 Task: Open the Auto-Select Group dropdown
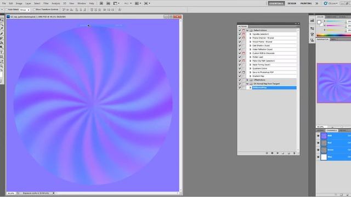click(25, 10)
